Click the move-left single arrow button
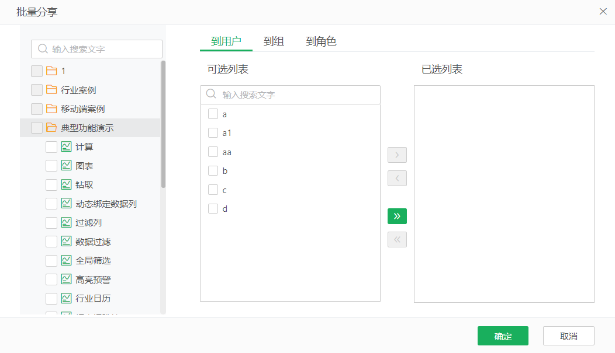 [x=397, y=179]
